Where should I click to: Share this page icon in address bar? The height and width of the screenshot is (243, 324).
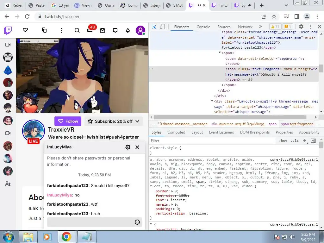(264, 16)
